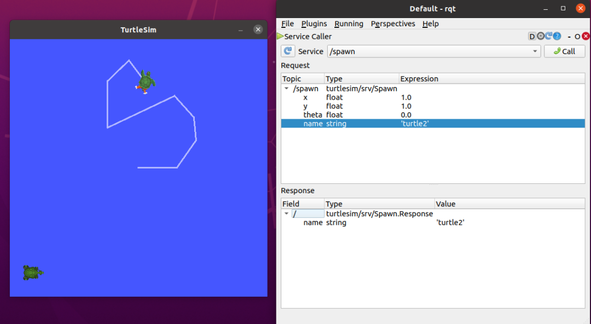Click the Default - rqt title text

pos(433,8)
